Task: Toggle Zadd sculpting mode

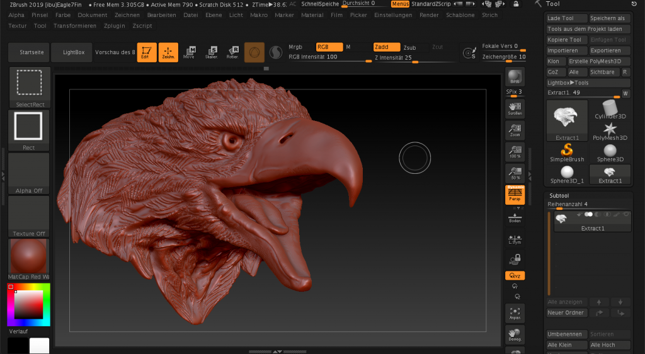Action: [x=386, y=47]
